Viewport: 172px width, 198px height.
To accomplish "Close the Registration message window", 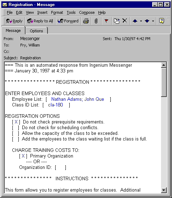I will pos(167,5).
